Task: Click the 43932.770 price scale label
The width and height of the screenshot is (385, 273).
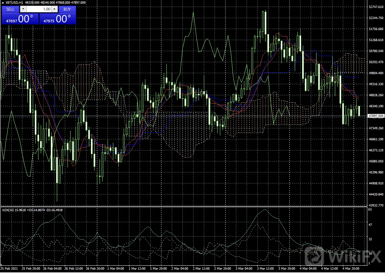Action: [376, 205]
